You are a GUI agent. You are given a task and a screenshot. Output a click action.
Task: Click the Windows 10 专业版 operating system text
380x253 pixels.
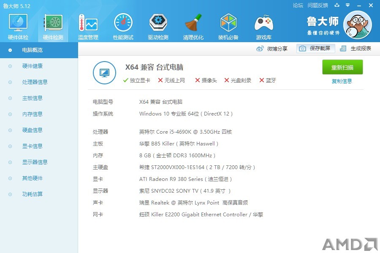click(x=186, y=114)
